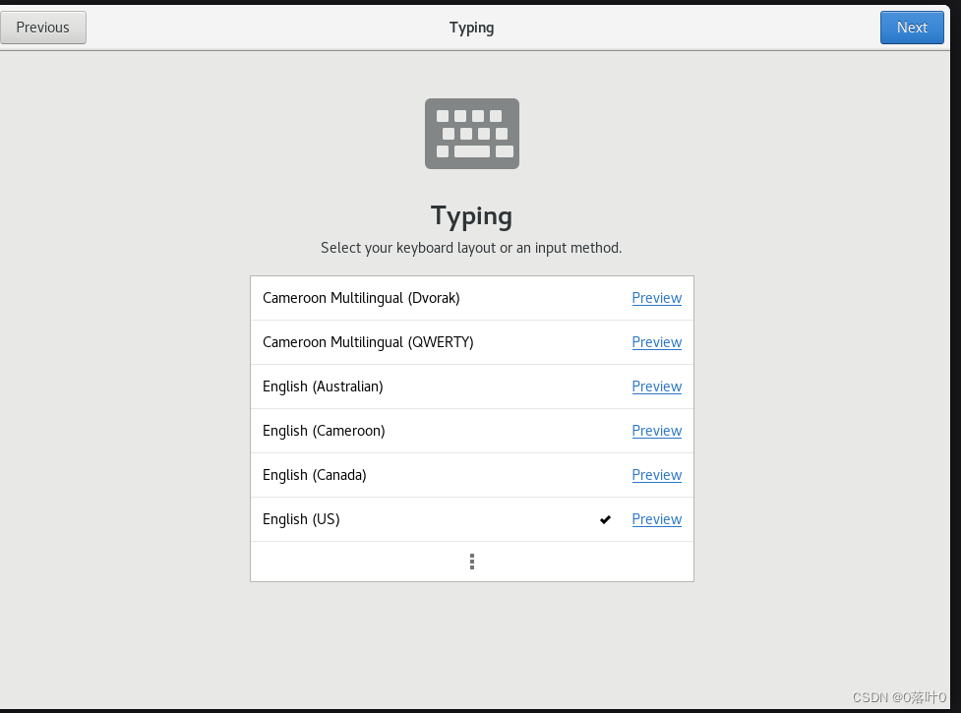Click the Next button
Image resolution: width=961 pixels, height=713 pixels.
912,28
